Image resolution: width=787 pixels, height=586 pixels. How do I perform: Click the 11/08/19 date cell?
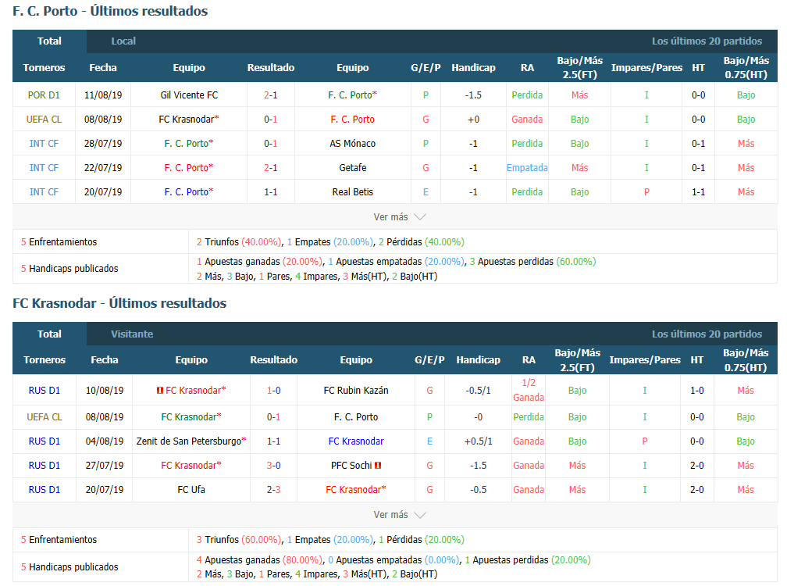coord(103,95)
